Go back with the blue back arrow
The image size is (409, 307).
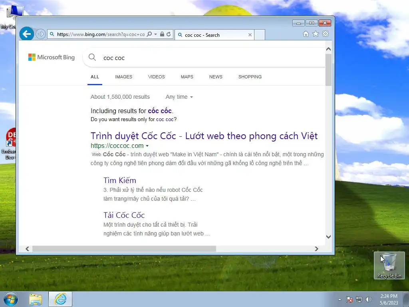pos(27,34)
